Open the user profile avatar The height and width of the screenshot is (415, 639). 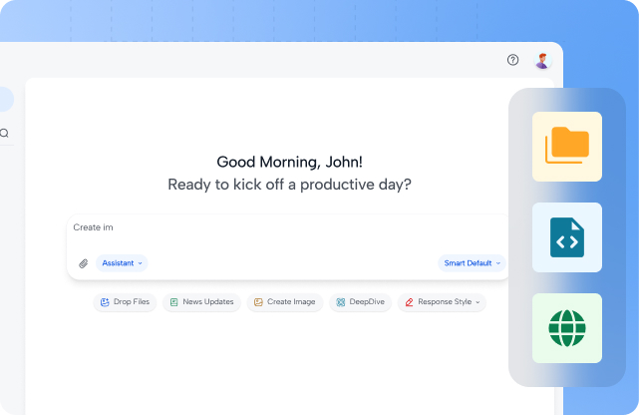point(542,61)
